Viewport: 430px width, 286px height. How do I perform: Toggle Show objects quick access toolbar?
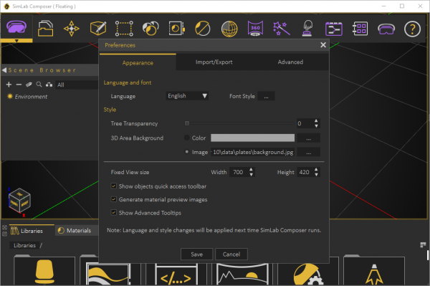[113, 186]
